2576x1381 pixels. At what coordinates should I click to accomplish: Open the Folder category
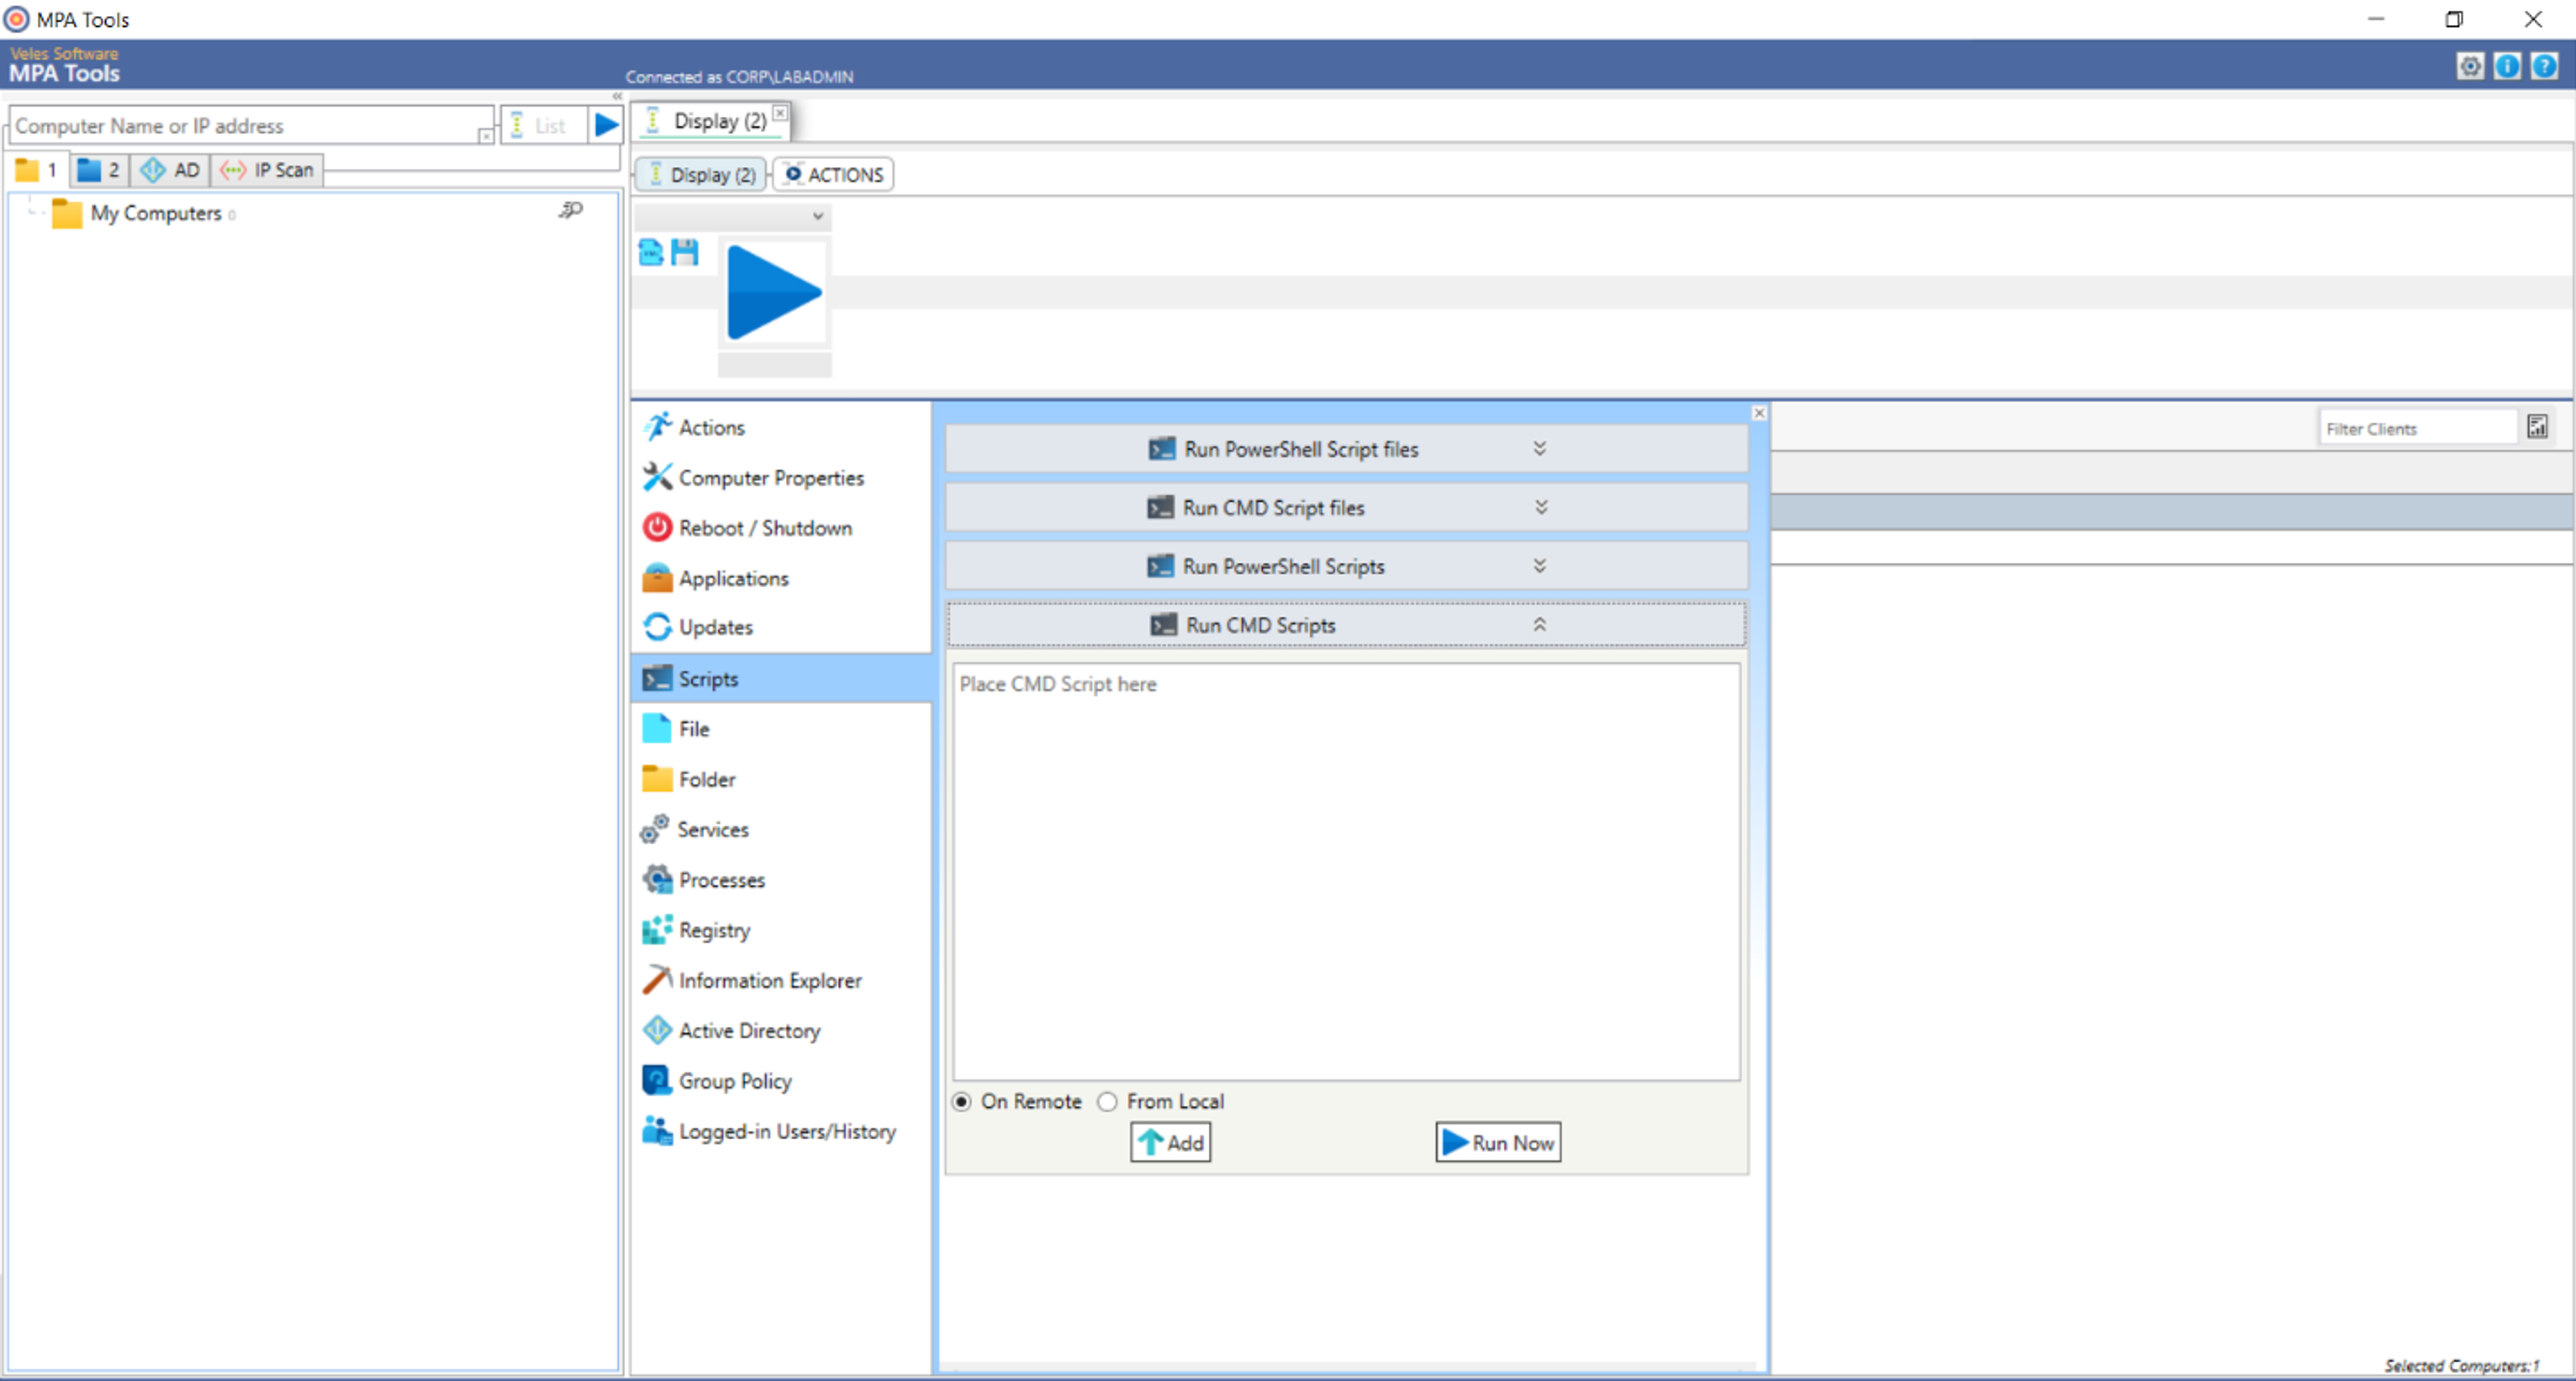coord(781,779)
